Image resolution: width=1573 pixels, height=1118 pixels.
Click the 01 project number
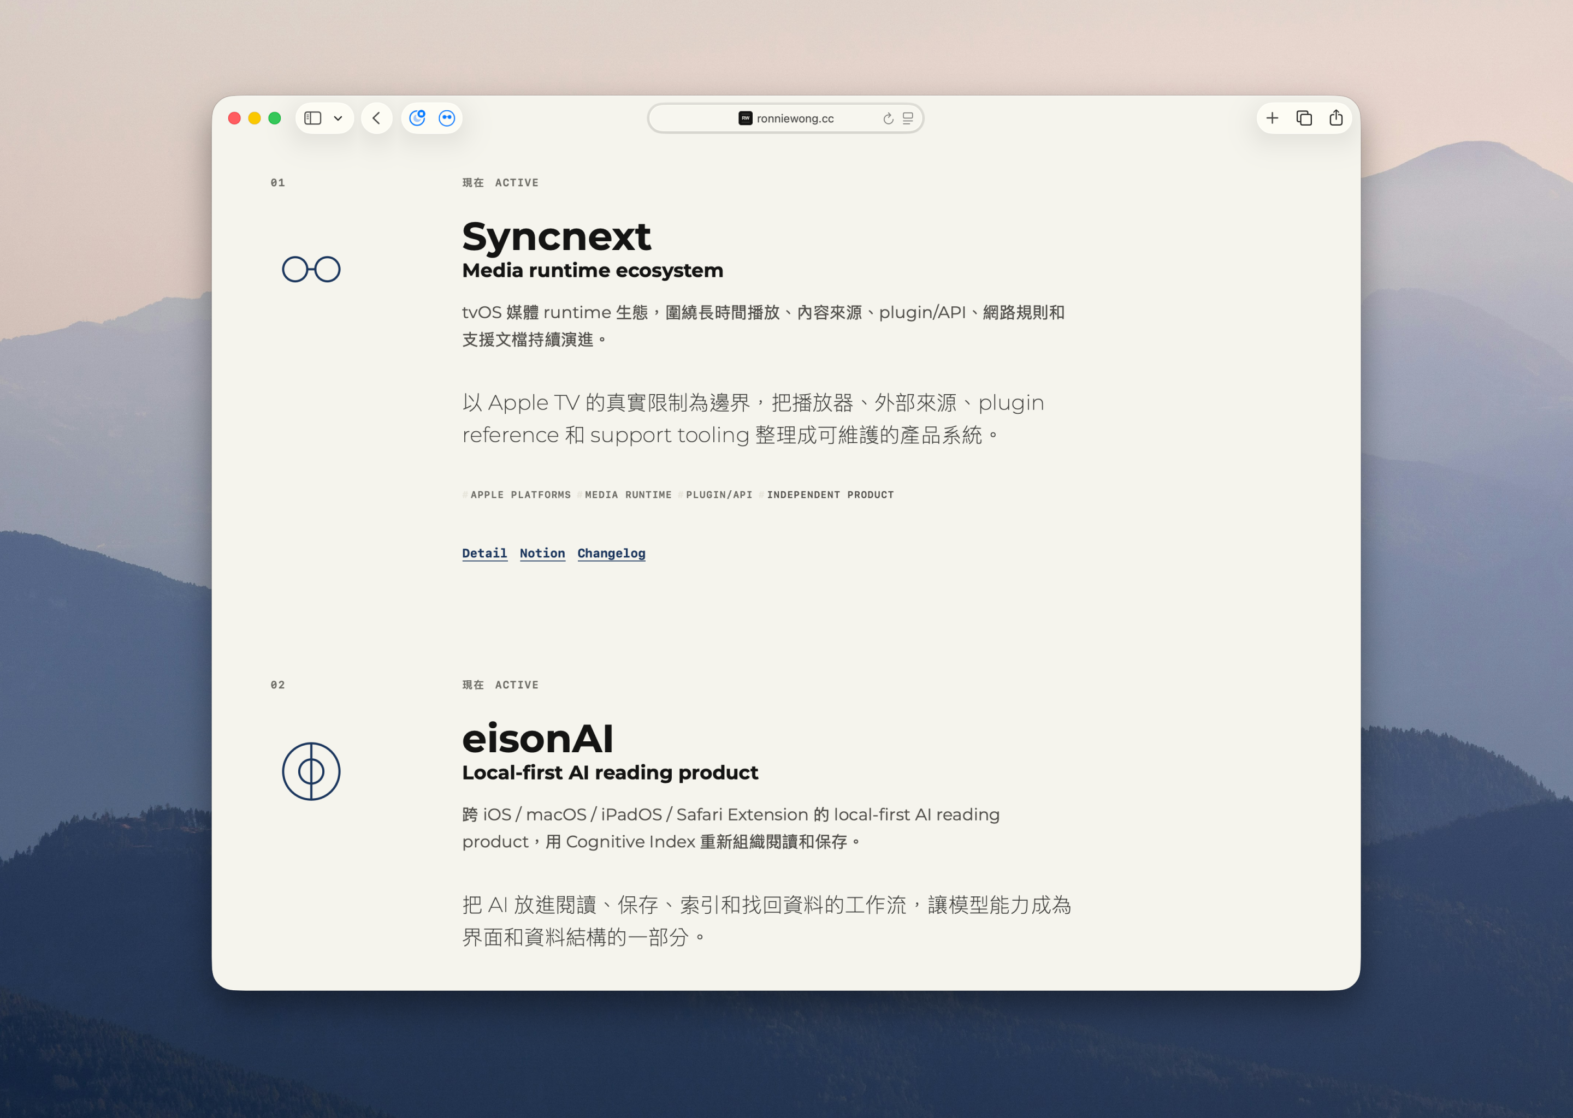point(277,182)
